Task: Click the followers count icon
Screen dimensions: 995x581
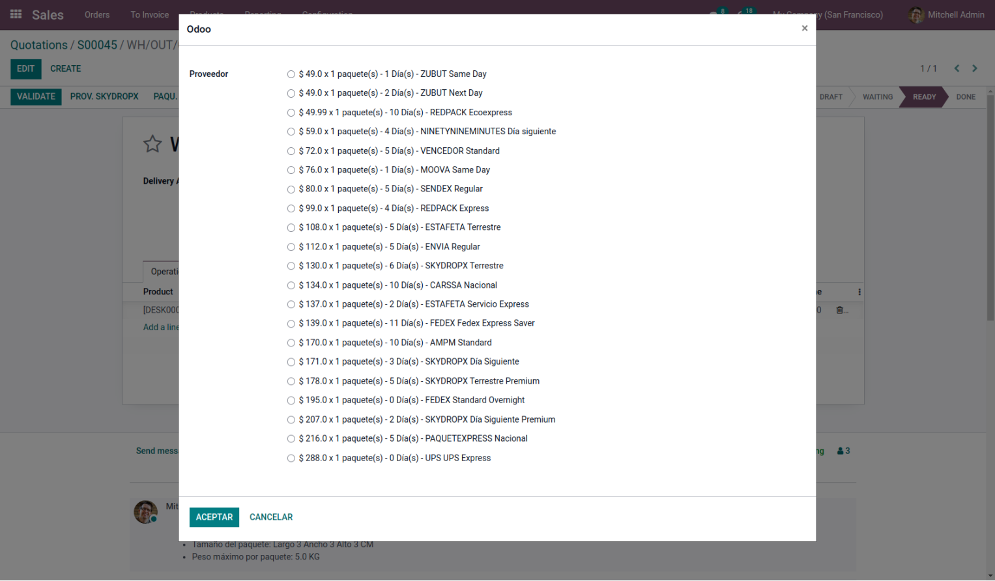Action: (x=843, y=451)
